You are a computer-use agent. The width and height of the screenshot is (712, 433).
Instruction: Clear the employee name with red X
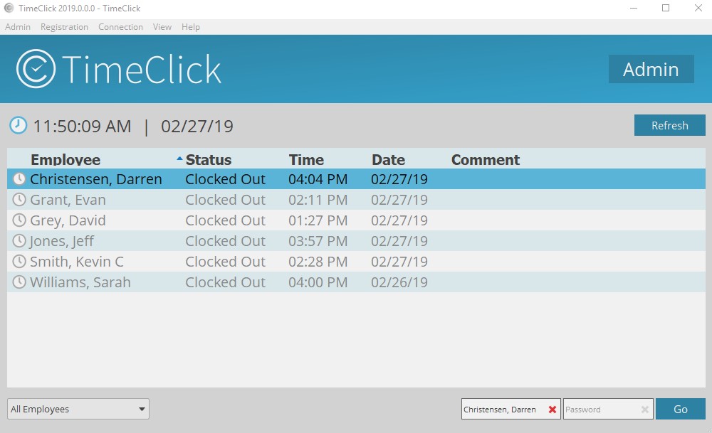point(553,410)
